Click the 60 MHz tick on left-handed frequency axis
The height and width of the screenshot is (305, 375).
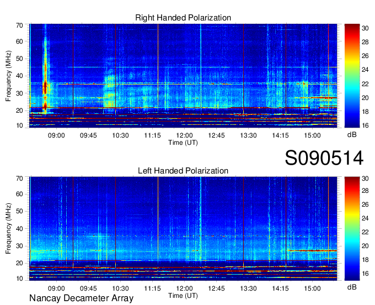pos(19,194)
